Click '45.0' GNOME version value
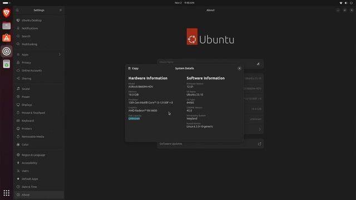 tap(189, 111)
